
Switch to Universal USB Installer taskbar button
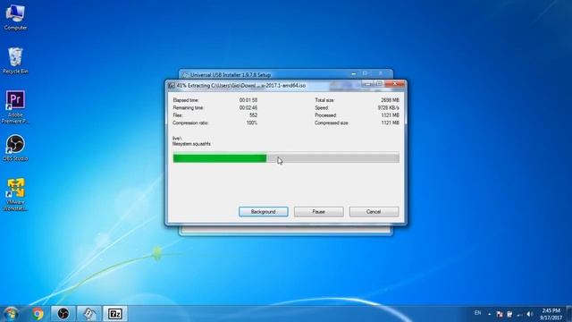[x=89, y=314]
